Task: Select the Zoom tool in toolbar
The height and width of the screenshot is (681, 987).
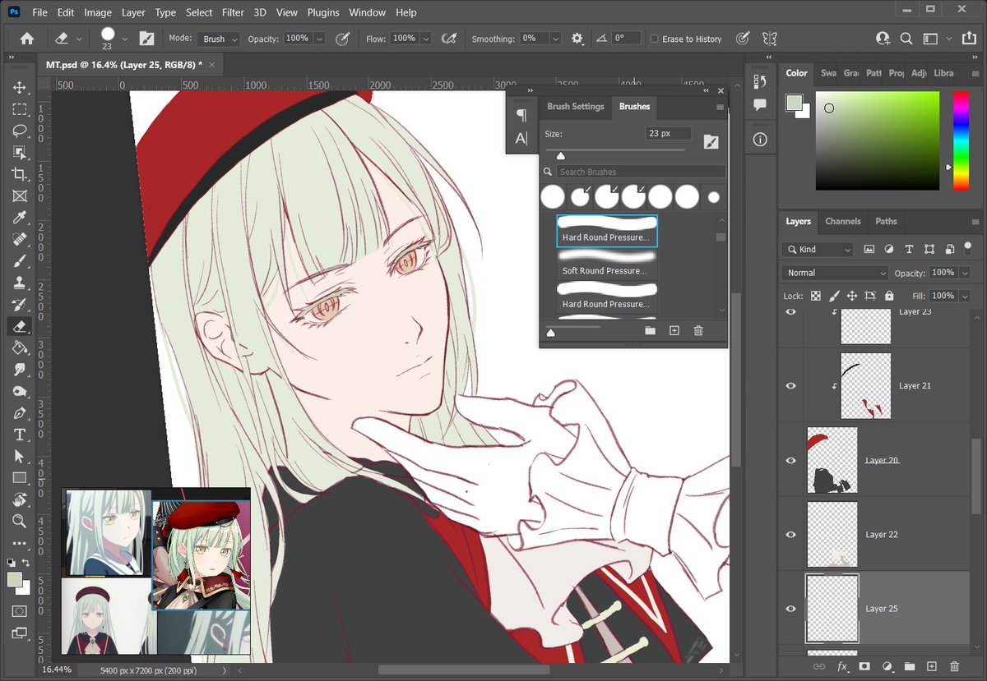Action: pyautogui.click(x=20, y=521)
